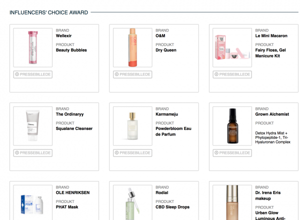Viewport: 300px width, 220px height.
Task: Click download icon in Le Mini Macaron's button
Action: click(216, 74)
